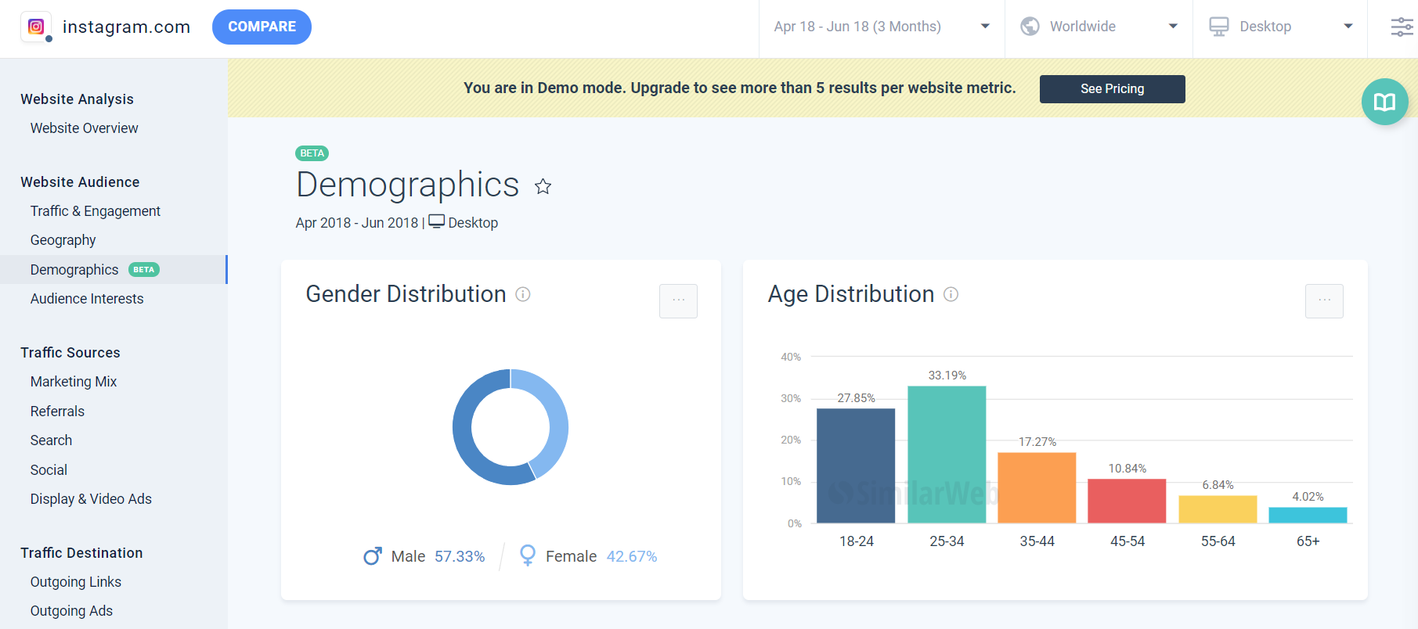Open Age Distribution more options button
Viewport: 1418px width, 629px height.
[1324, 301]
